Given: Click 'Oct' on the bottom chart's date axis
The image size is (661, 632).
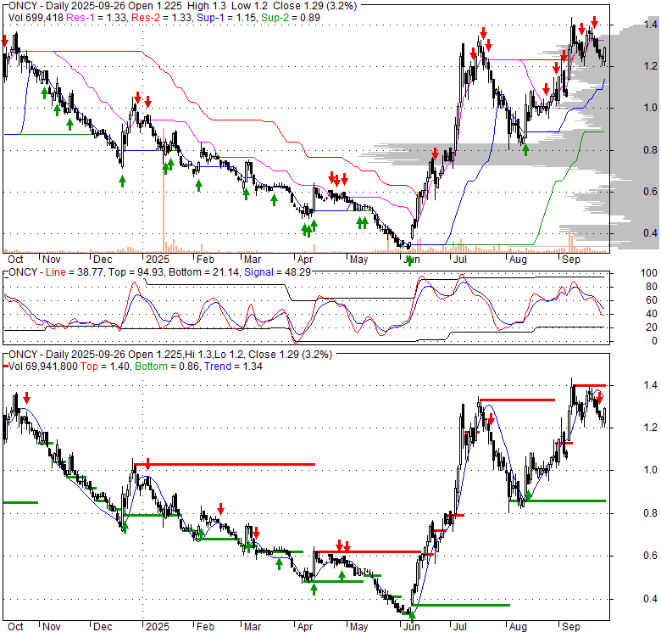Looking at the screenshot, I should 15,627.
